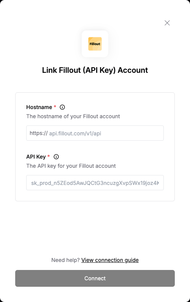The width and height of the screenshot is (190, 302).
Task: Focus the API Key field with sk_prod placeholder
Action: 95,183
